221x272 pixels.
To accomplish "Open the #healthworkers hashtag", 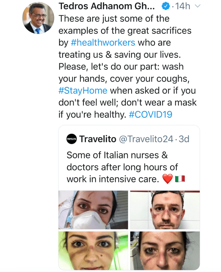I will click(x=103, y=42).
